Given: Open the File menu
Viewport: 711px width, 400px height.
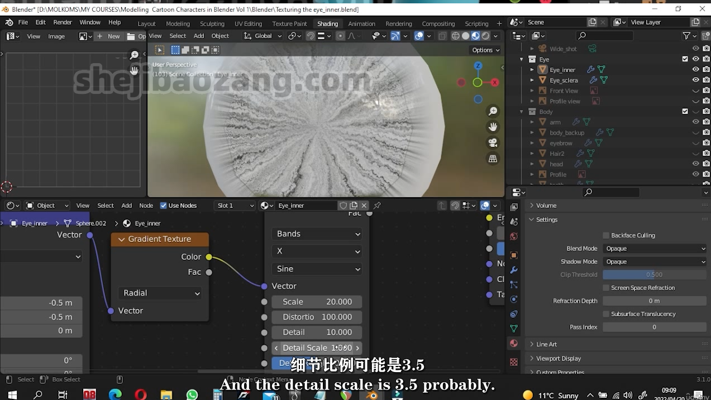Looking at the screenshot, I should click(23, 22).
